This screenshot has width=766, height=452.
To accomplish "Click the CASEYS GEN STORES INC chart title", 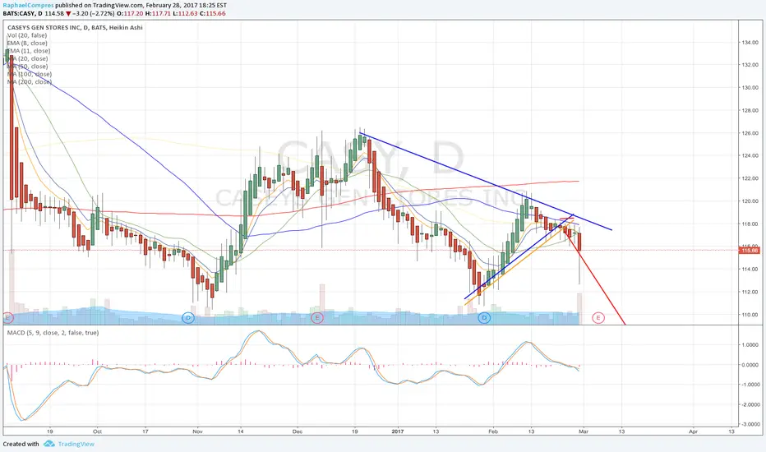I will click(75, 27).
